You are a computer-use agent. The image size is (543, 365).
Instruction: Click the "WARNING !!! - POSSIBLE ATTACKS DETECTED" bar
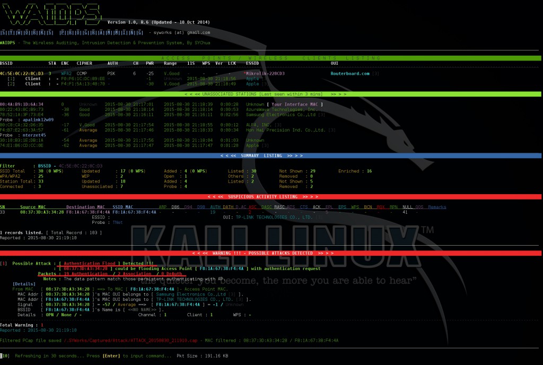pyautogui.click(x=270, y=253)
